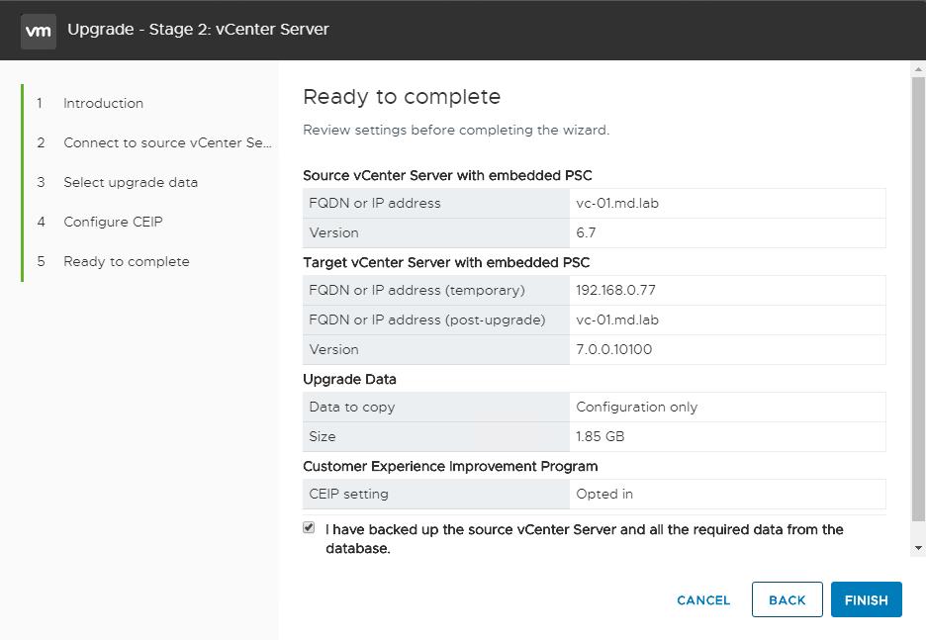Open the Connect to source vCenter step
The height and width of the screenshot is (640, 926).
[x=168, y=142]
